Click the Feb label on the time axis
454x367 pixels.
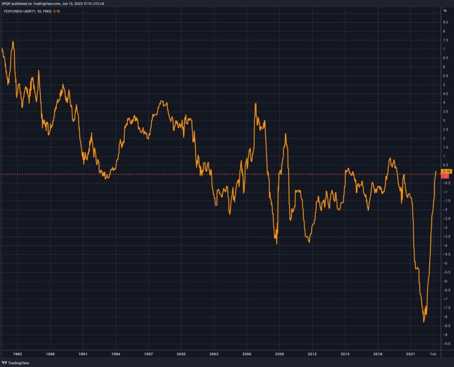point(433,354)
